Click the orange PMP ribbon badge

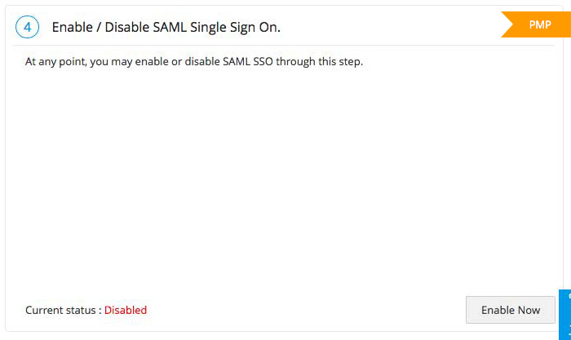tap(536, 25)
